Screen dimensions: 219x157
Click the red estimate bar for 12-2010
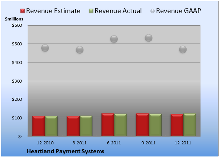[39, 126]
